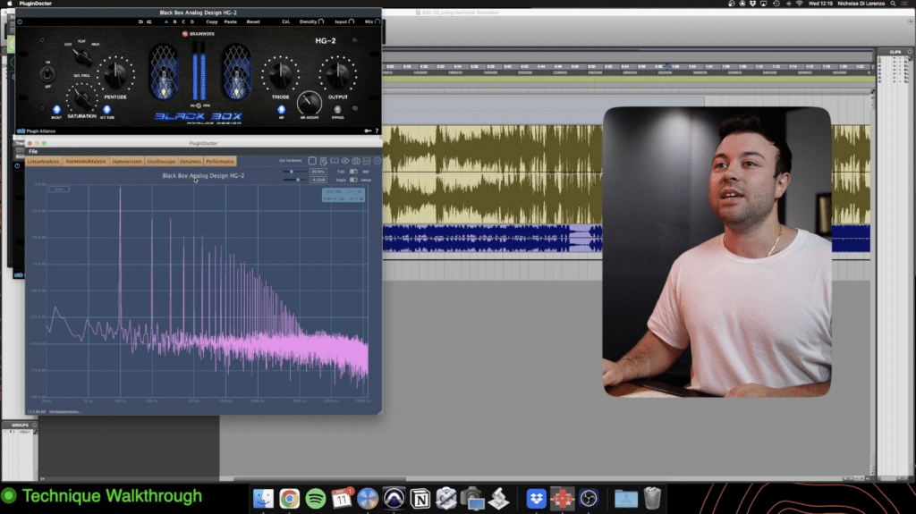Click the HG-2 plugin power icon
The width and height of the screenshot is (916, 514).
coord(20,21)
